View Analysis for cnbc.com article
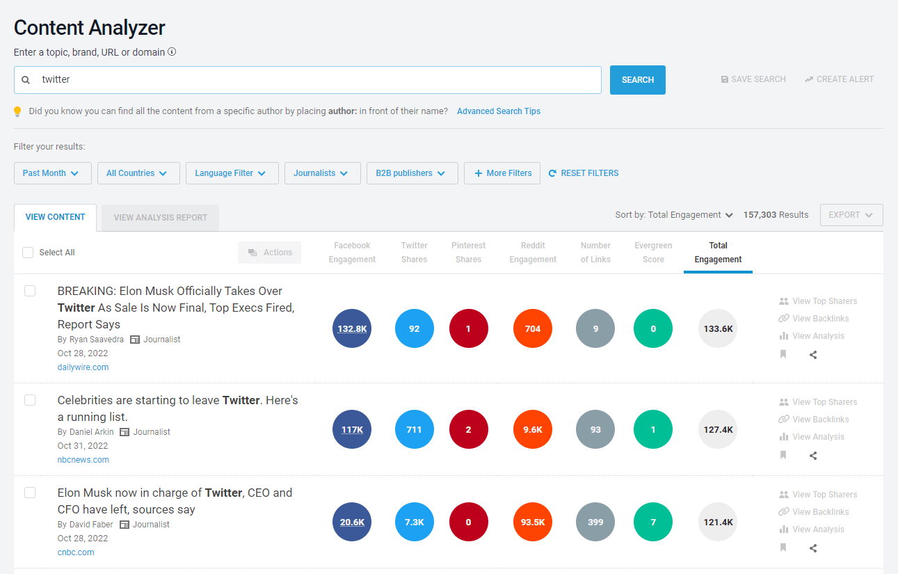Viewport: 898px width, 574px height. [812, 529]
